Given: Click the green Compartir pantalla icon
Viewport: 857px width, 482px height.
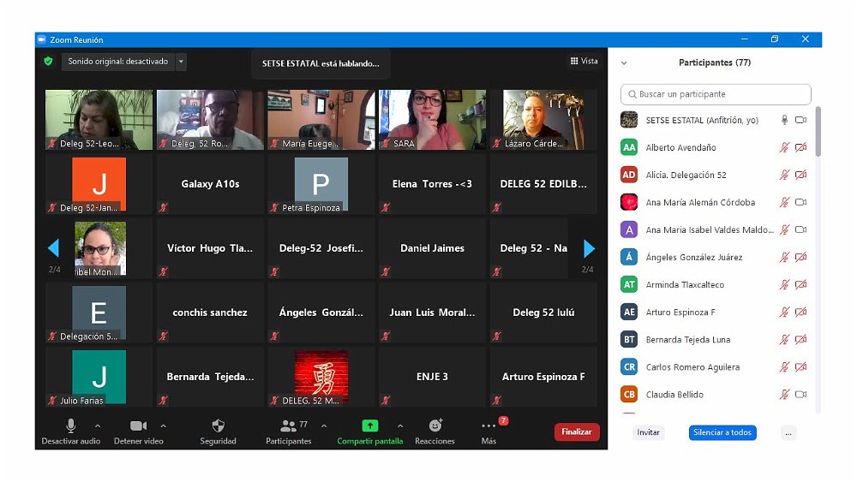Looking at the screenshot, I should [369, 425].
